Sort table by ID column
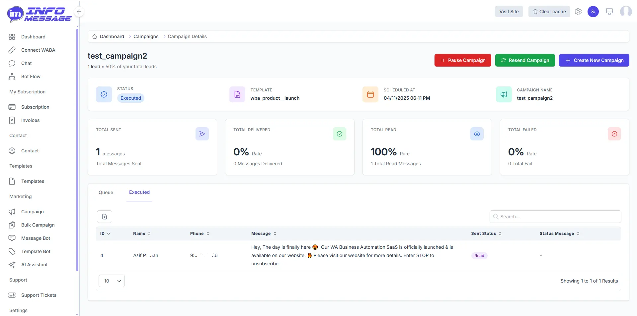Screen dimensions: 637x316 point(105,234)
